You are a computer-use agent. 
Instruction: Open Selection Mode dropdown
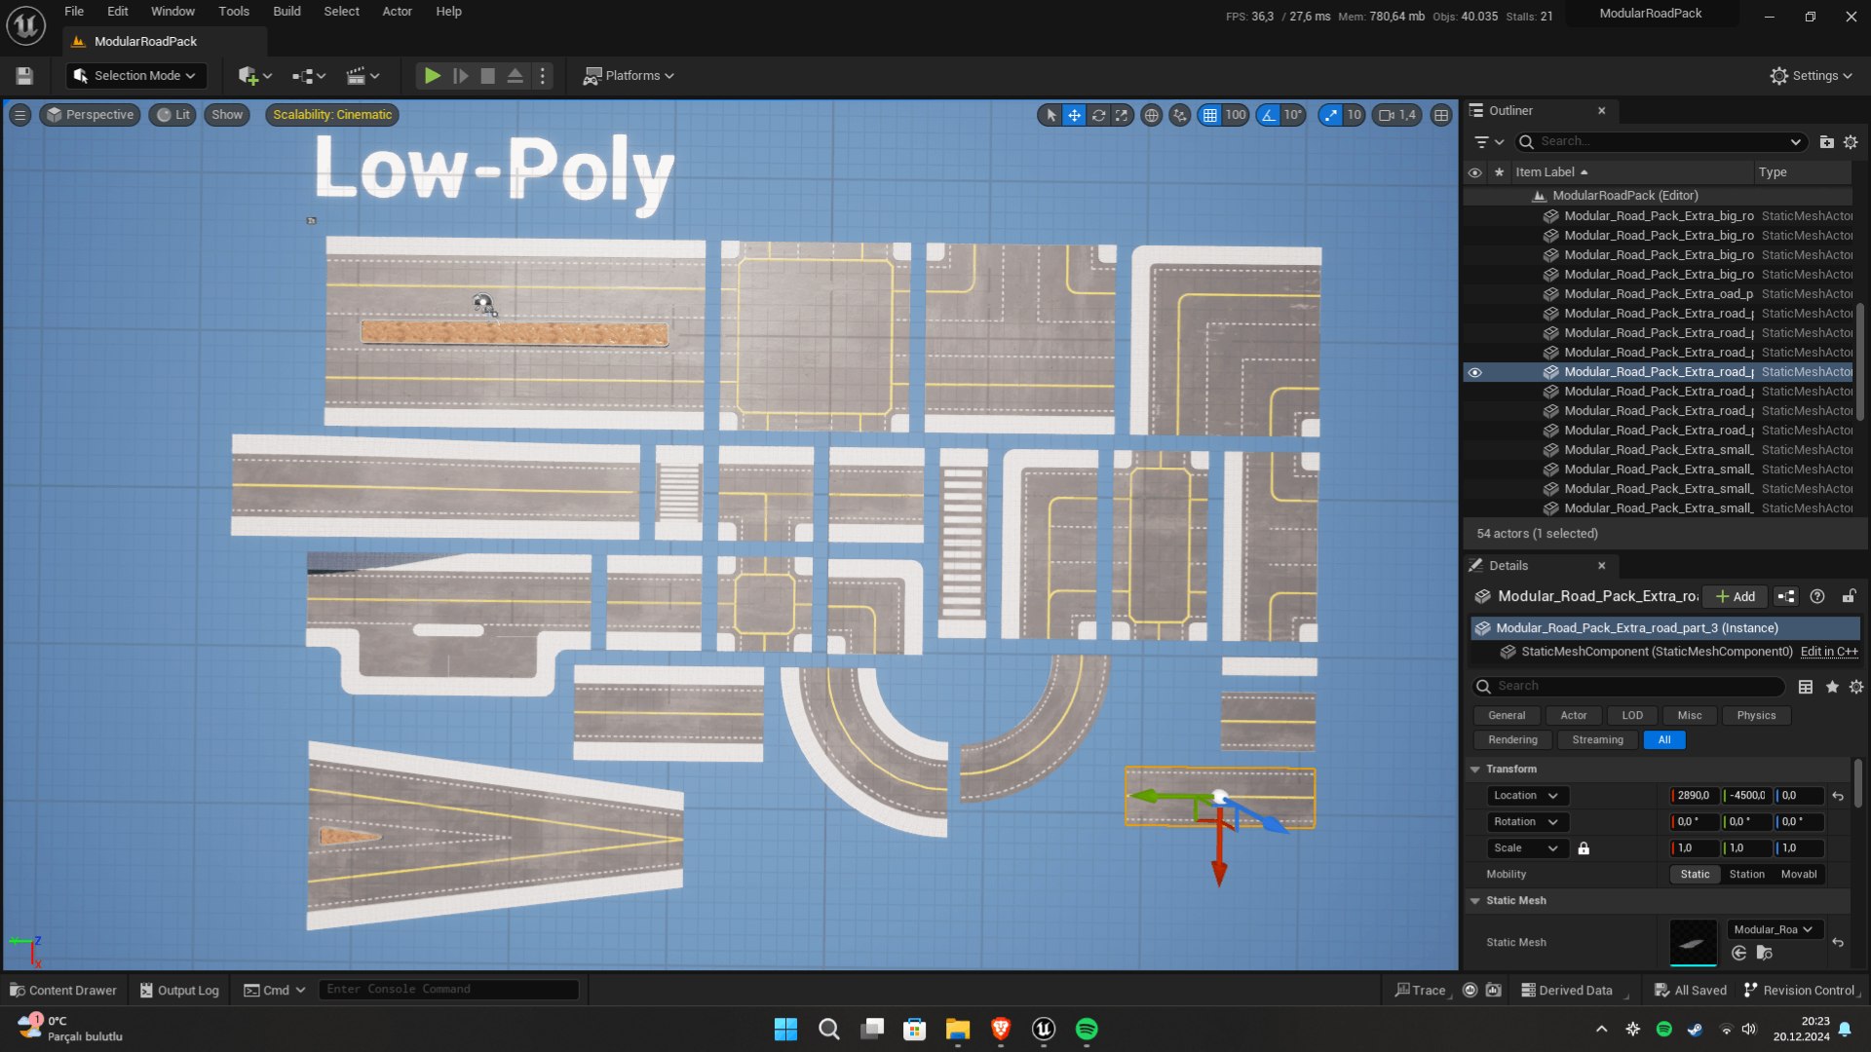tap(134, 76)
